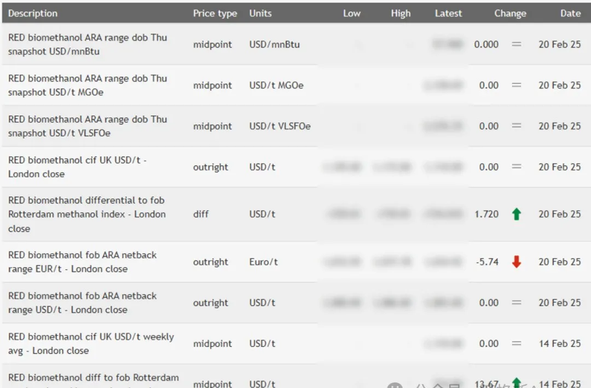Image resolution: width=591 pixels, height=388 pixels.
Task: Open RED biomethanol cif UK USD/t London close
Action: pyautogui.click(x=77, y=167)
